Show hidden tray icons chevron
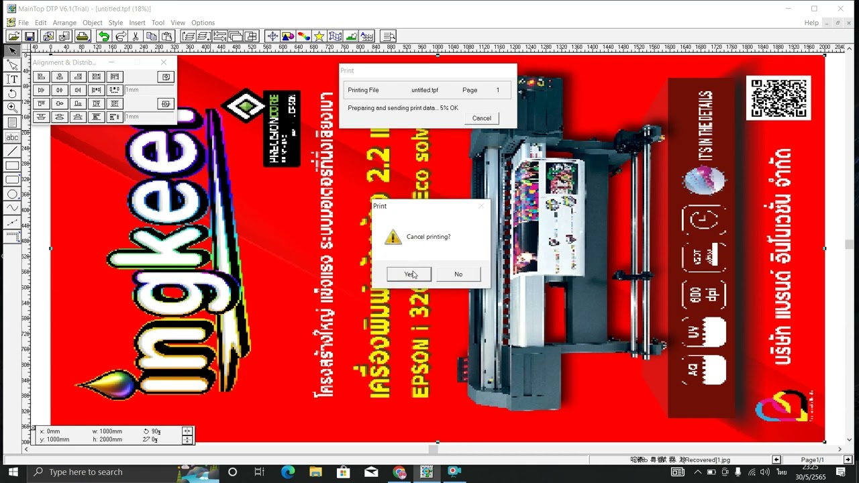The image size is (859, 483). (x=698, y=472)
